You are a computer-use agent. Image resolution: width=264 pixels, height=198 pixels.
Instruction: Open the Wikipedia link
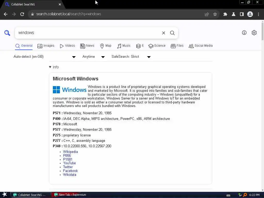click(70, 152)
